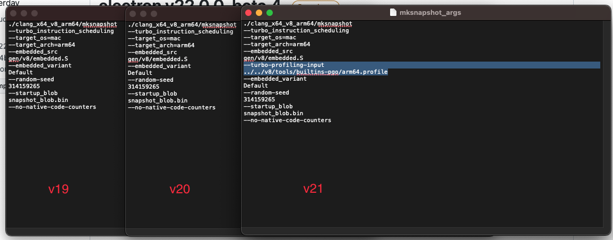The width and height of the screenshot is (613, 240).
Task: Click snapshot_blob.bin in the mksnapshot_args window
Action: [x=273, y=113]
